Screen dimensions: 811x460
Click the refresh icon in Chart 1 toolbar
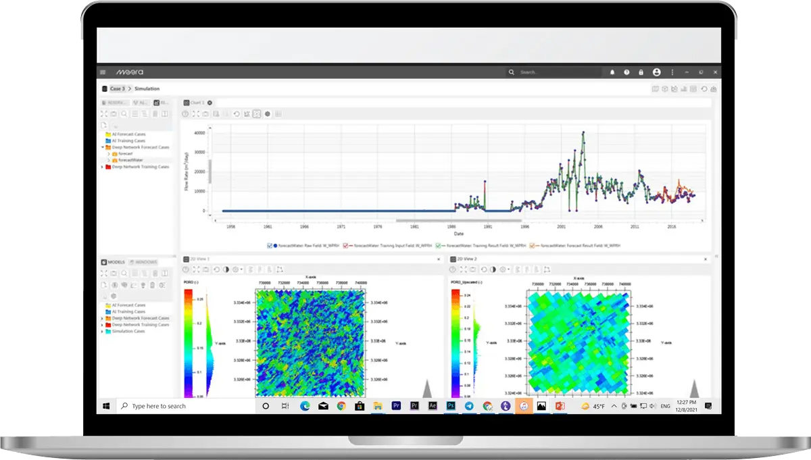(237, 114)
